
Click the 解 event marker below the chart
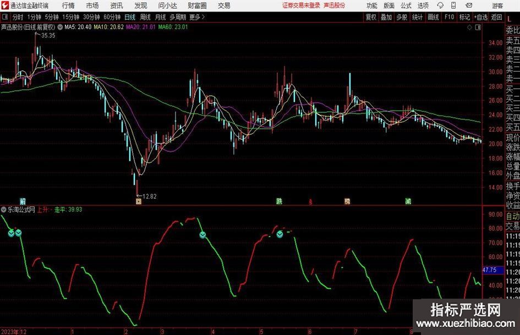23,201
